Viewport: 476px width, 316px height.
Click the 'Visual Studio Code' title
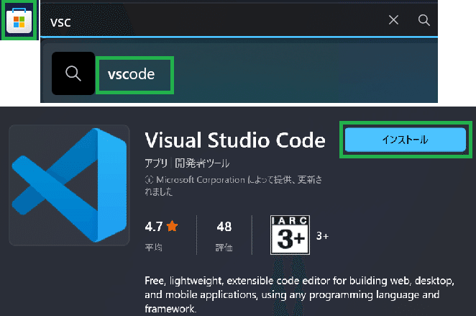coord(235,140)
